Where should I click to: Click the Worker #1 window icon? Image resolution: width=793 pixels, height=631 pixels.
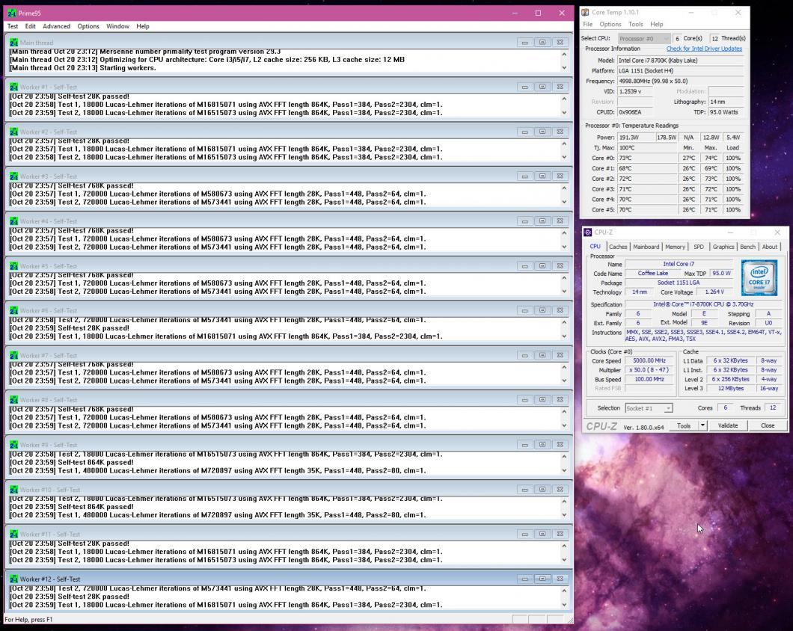pyautogui.click(x=13, y=87)
